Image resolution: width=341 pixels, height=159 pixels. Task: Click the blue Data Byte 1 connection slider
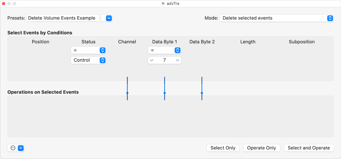coord(164,93)
